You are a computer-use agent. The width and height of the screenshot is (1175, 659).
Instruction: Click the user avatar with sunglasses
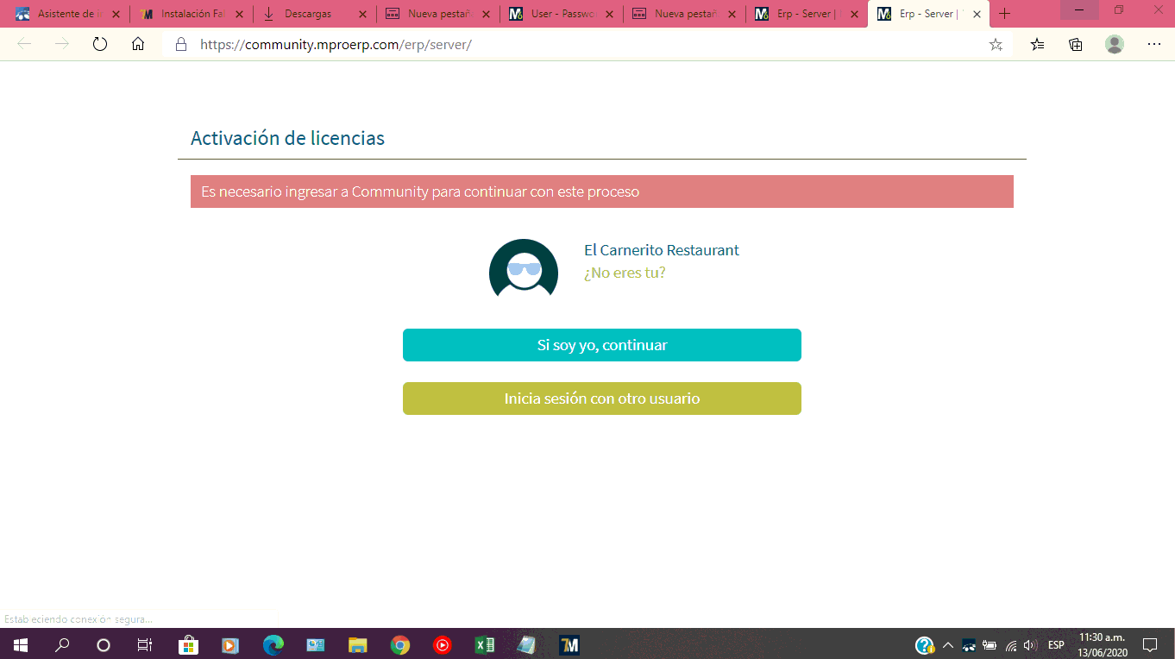pos(524,268)
